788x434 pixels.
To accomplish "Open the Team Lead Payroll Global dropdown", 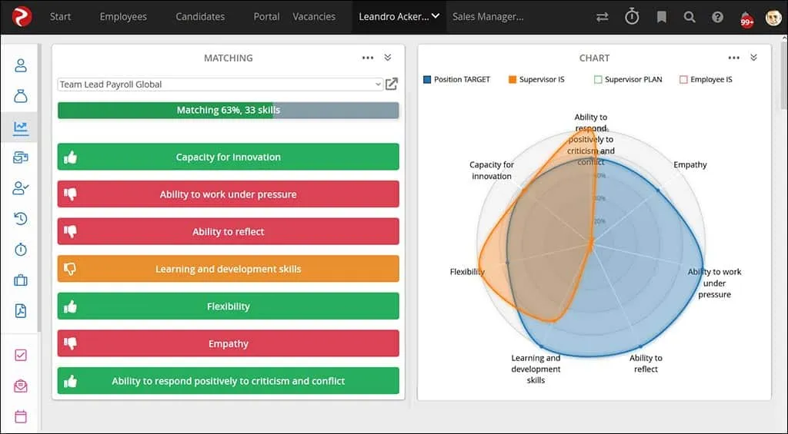I will (220, 84).
